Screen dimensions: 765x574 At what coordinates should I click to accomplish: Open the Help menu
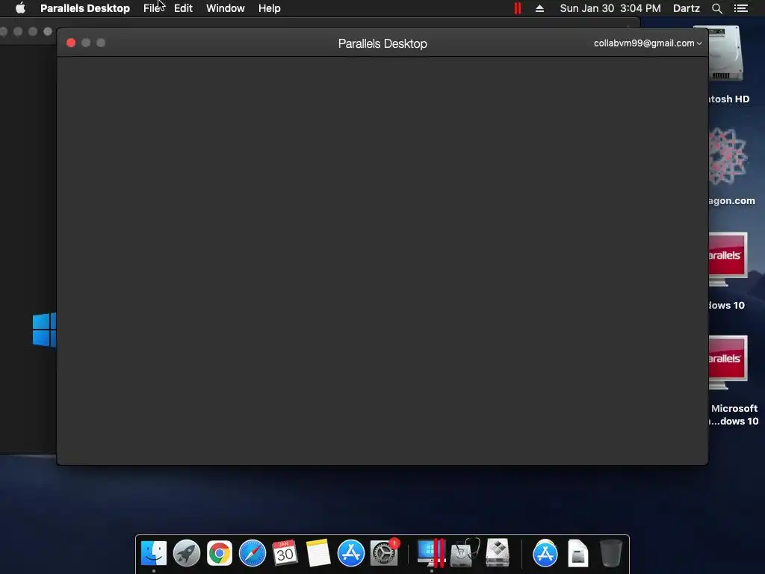point(269,8)
